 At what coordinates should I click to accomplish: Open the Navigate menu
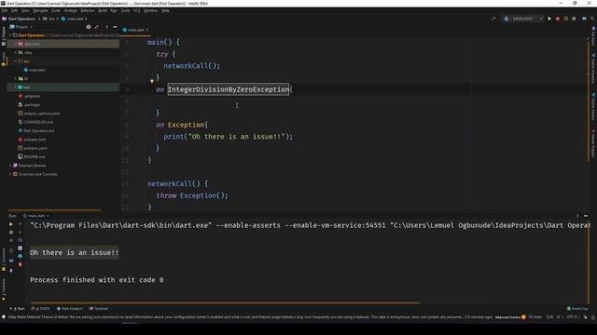(40, 10)
